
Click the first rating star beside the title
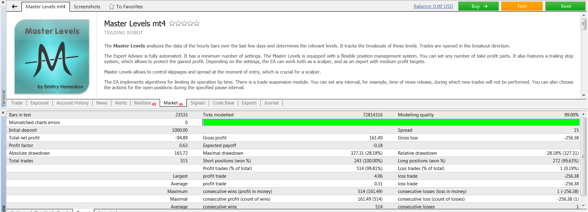(172, 23)
